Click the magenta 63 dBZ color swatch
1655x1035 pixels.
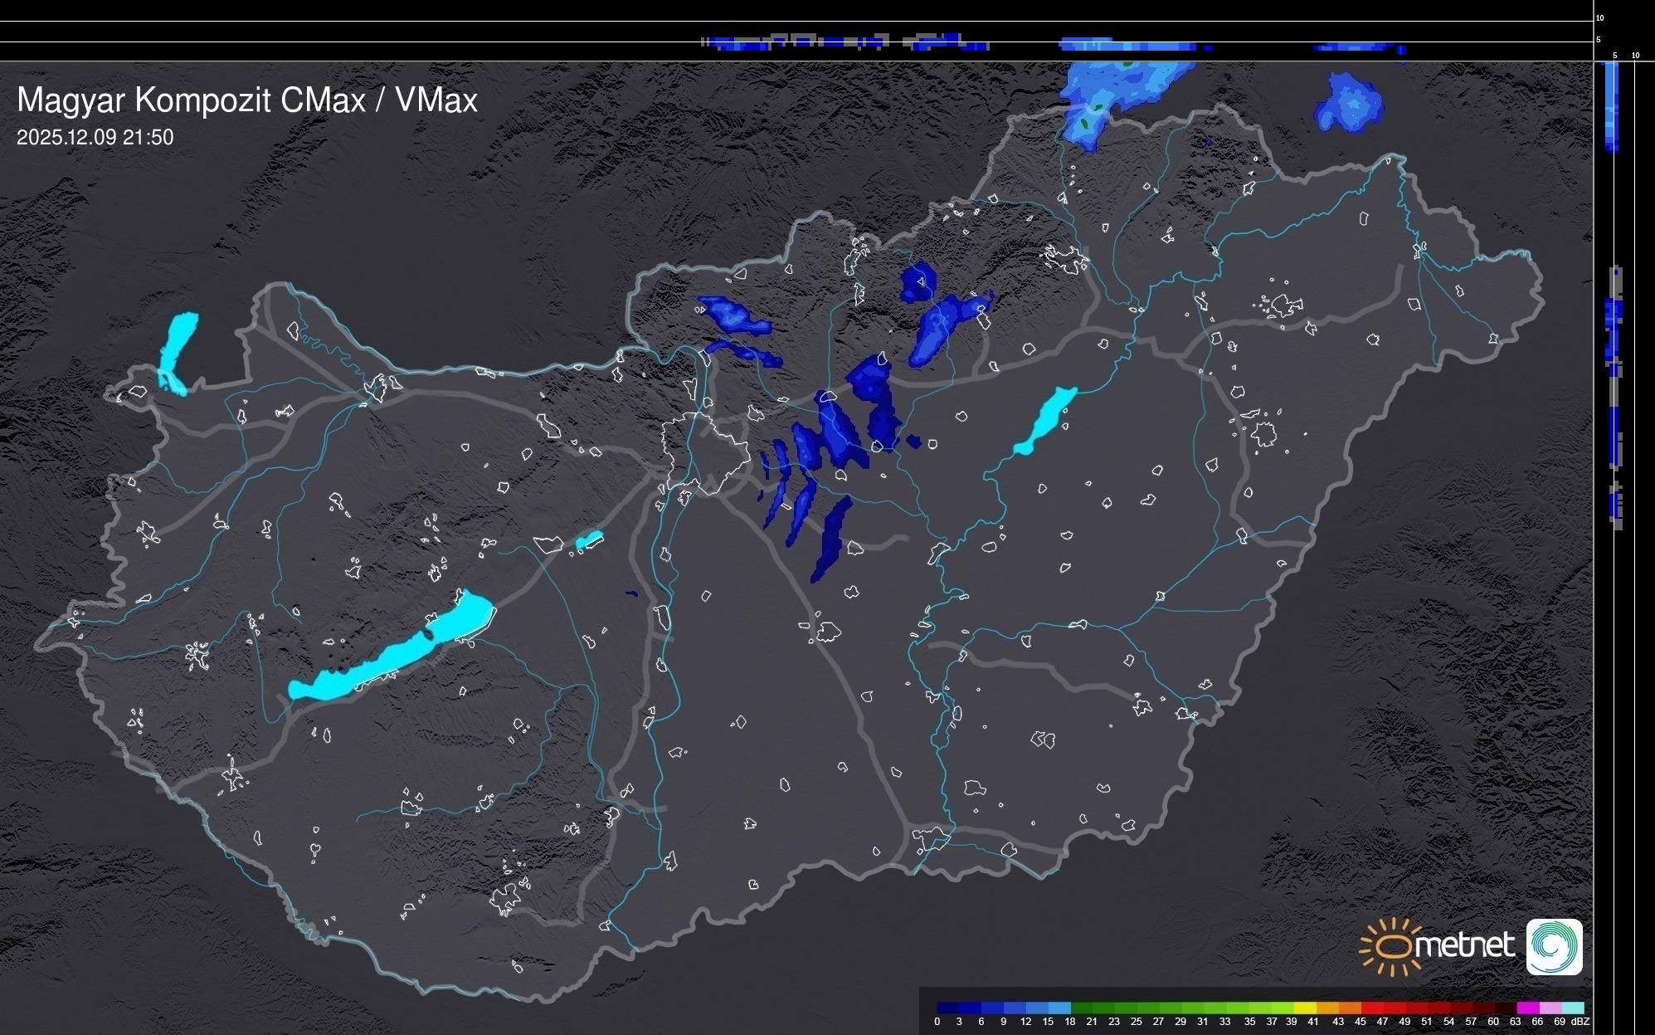(x=1527, y=1008)
